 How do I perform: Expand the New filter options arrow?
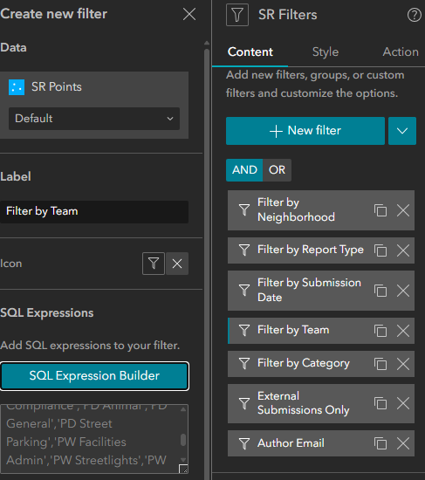(402, 131)
